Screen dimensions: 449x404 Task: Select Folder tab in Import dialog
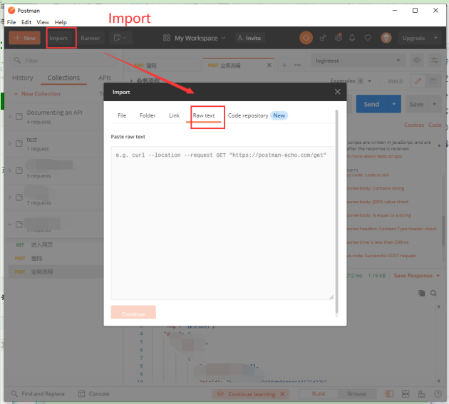coord(148,115)
